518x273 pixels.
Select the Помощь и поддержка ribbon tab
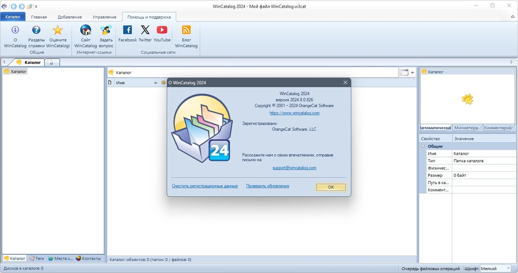(149, 17)
